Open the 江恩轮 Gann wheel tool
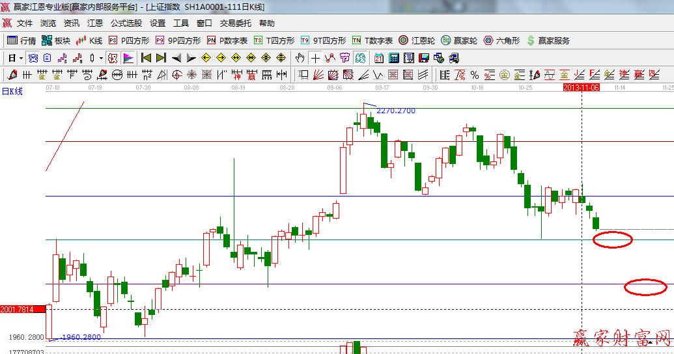 417,40
